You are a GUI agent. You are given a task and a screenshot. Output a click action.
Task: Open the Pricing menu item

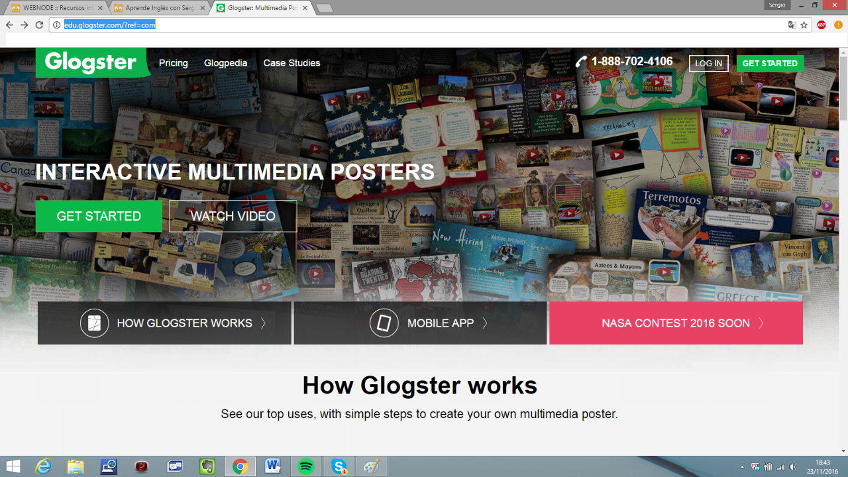tap(174, 63)
